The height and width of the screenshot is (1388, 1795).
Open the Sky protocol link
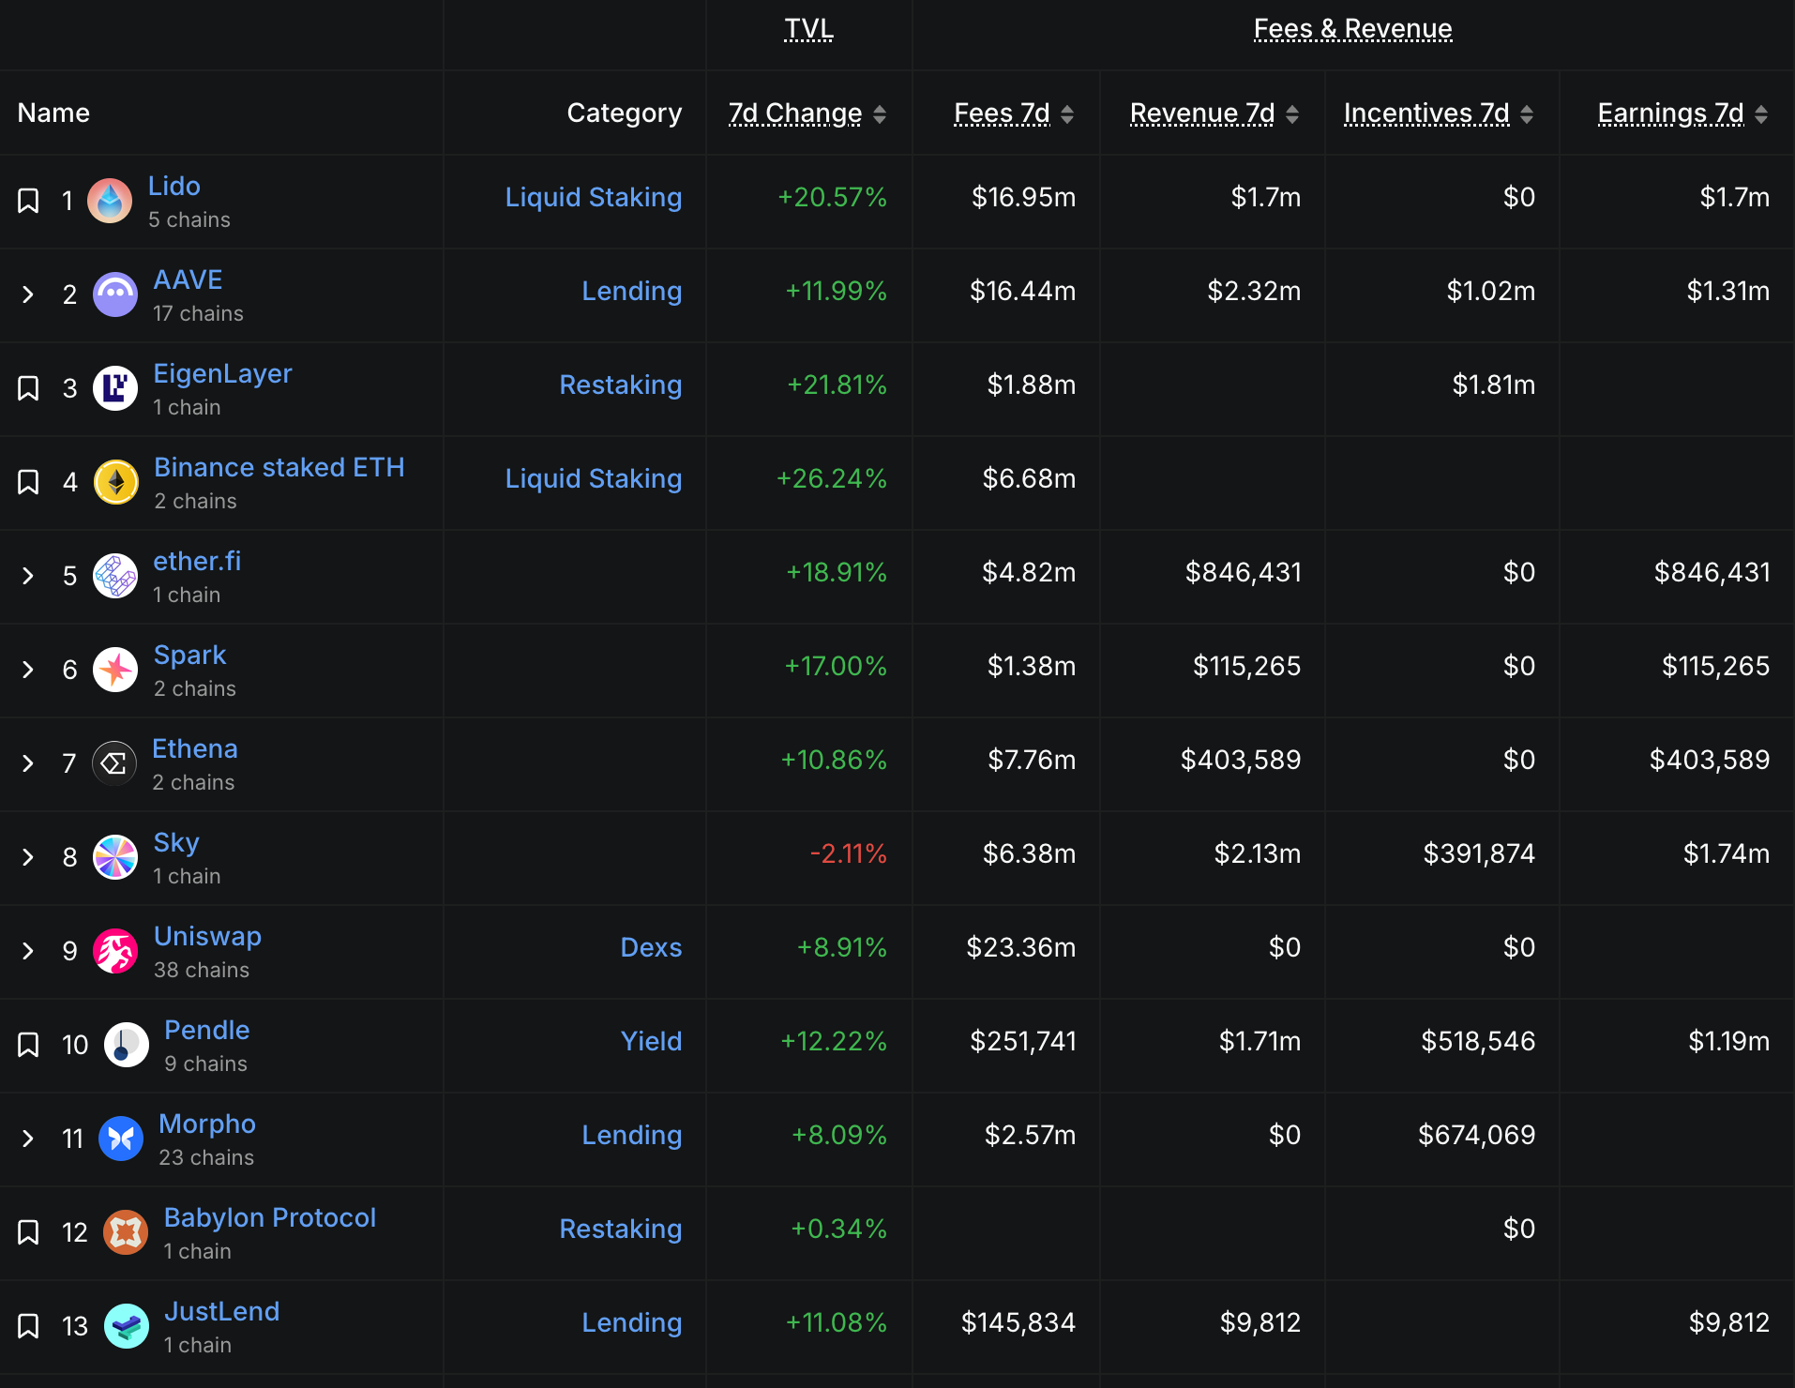176,842
